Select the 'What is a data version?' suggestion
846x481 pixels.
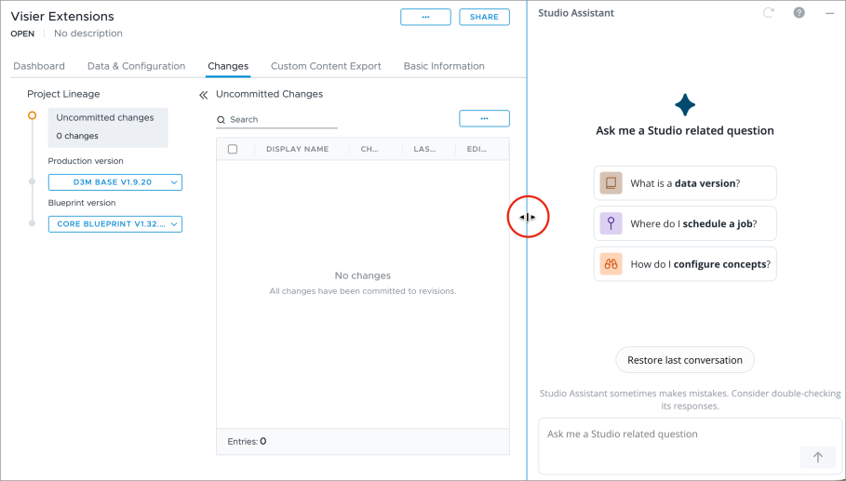coord(685,183)
